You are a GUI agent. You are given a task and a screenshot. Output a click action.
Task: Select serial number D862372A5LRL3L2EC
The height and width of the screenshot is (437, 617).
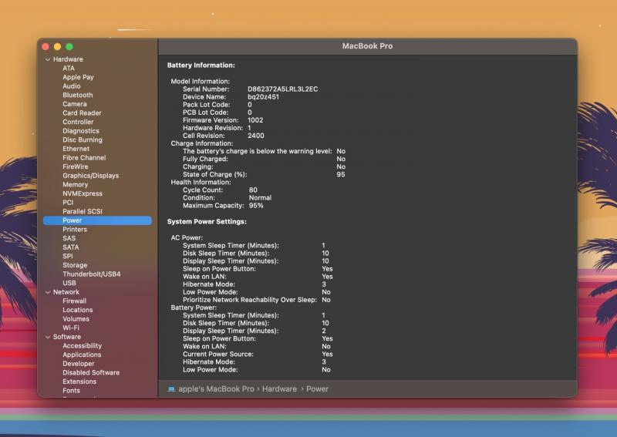pyautogui.click(x=282, y=89)
